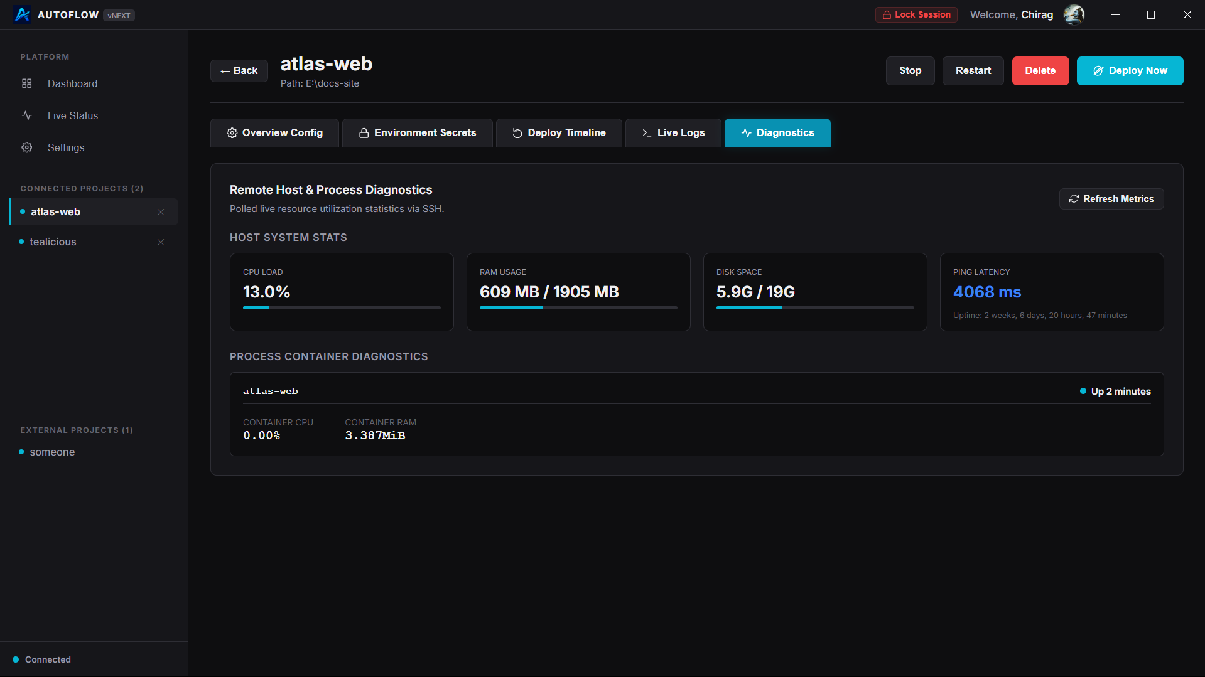Click the history icon on Deploy Timeline tab
Image resolution: width=1205 pixels, height=677 pixels.
point(517,133)
